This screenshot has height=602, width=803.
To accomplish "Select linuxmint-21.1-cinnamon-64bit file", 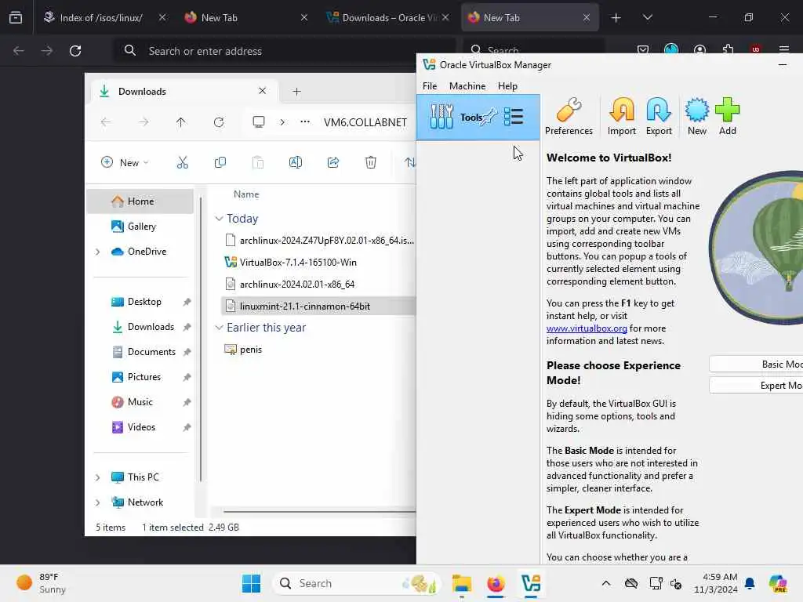I will point(318,306).
